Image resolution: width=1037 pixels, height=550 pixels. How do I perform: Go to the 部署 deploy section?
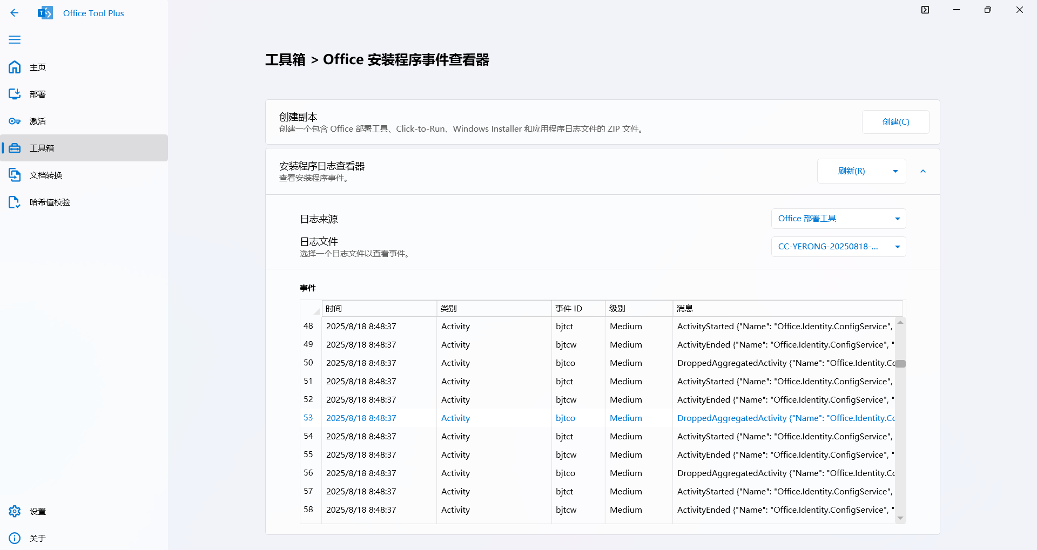[x=38, y=94]
